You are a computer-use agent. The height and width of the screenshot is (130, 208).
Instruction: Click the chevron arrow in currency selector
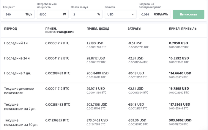click(x=133, y=14)
